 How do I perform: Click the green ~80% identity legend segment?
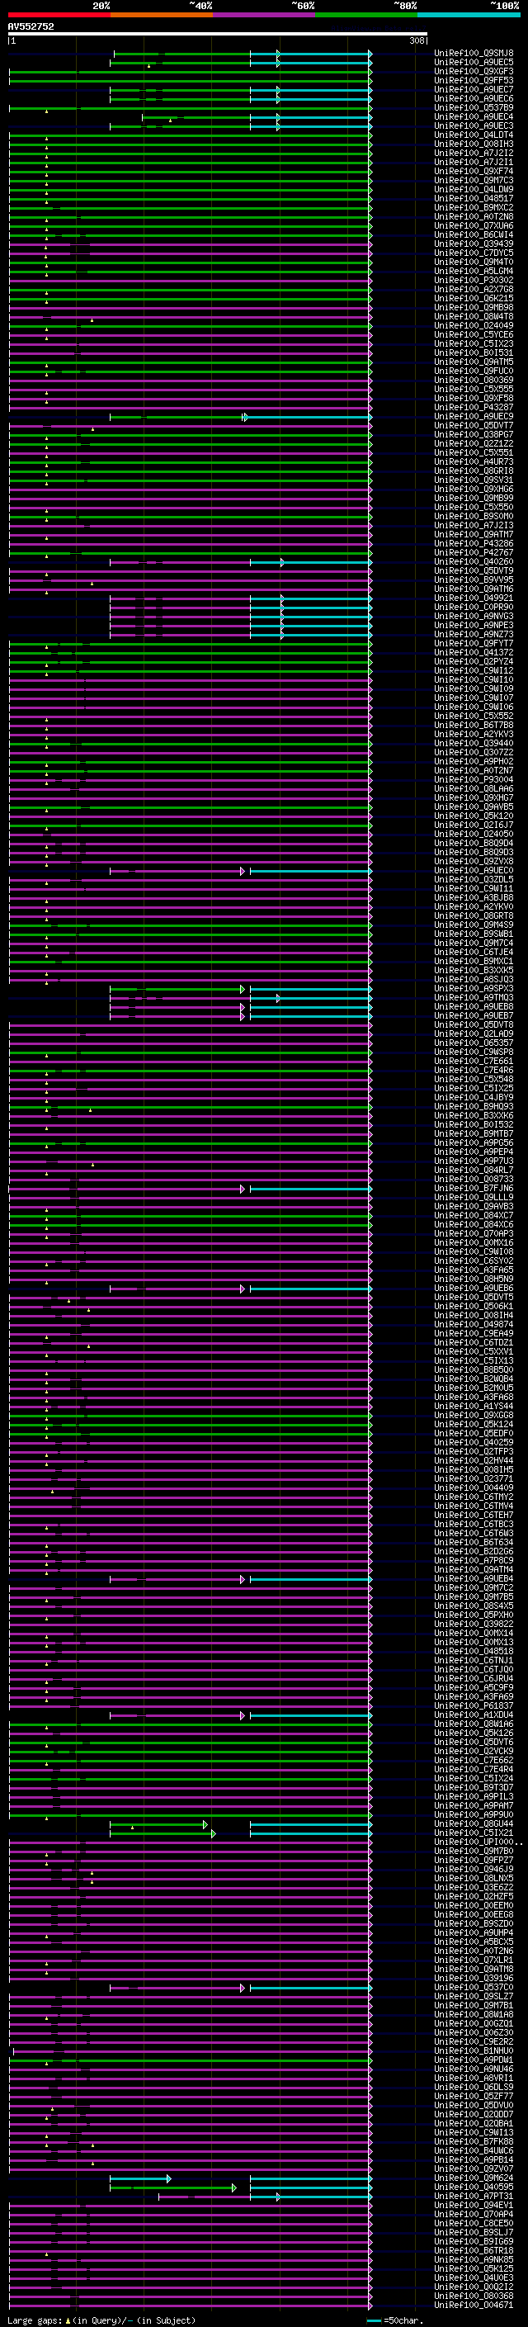[x=366, y=15]
